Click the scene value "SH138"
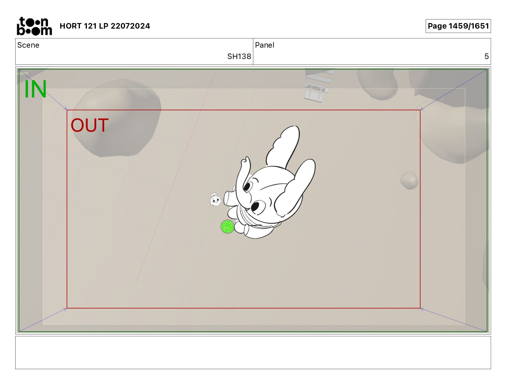The height and width of the screenshot is (392, 507). (239, 57)
